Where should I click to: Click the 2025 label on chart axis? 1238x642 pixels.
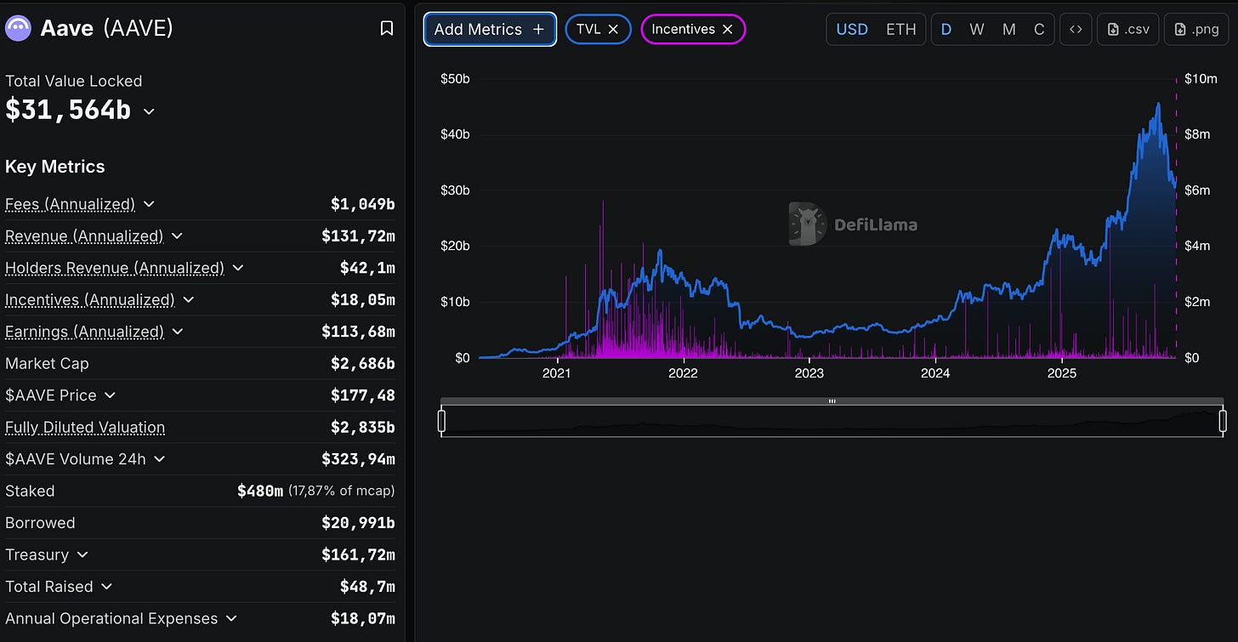tap(1061, 373)
